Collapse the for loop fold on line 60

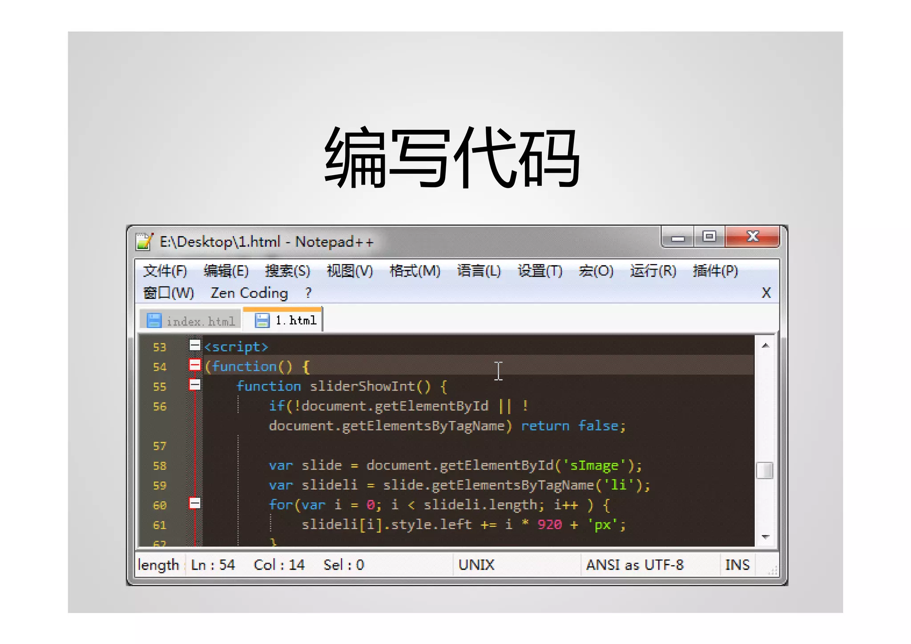tap(195, 503)
